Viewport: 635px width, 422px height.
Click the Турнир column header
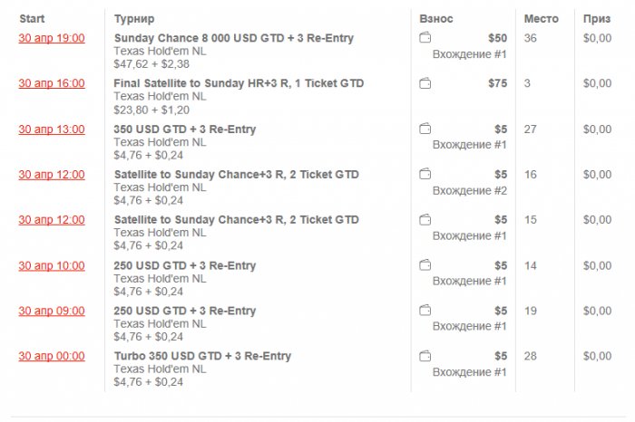(134, 18)
